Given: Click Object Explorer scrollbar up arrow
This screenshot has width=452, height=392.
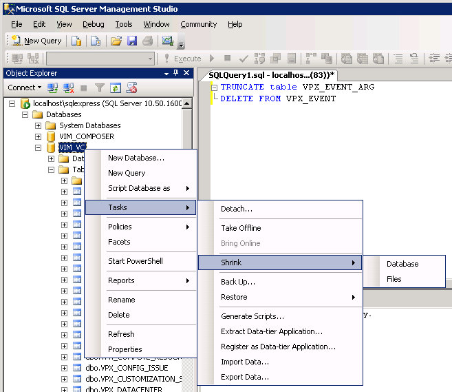Looking at the screenshot, I should [187, 103].
